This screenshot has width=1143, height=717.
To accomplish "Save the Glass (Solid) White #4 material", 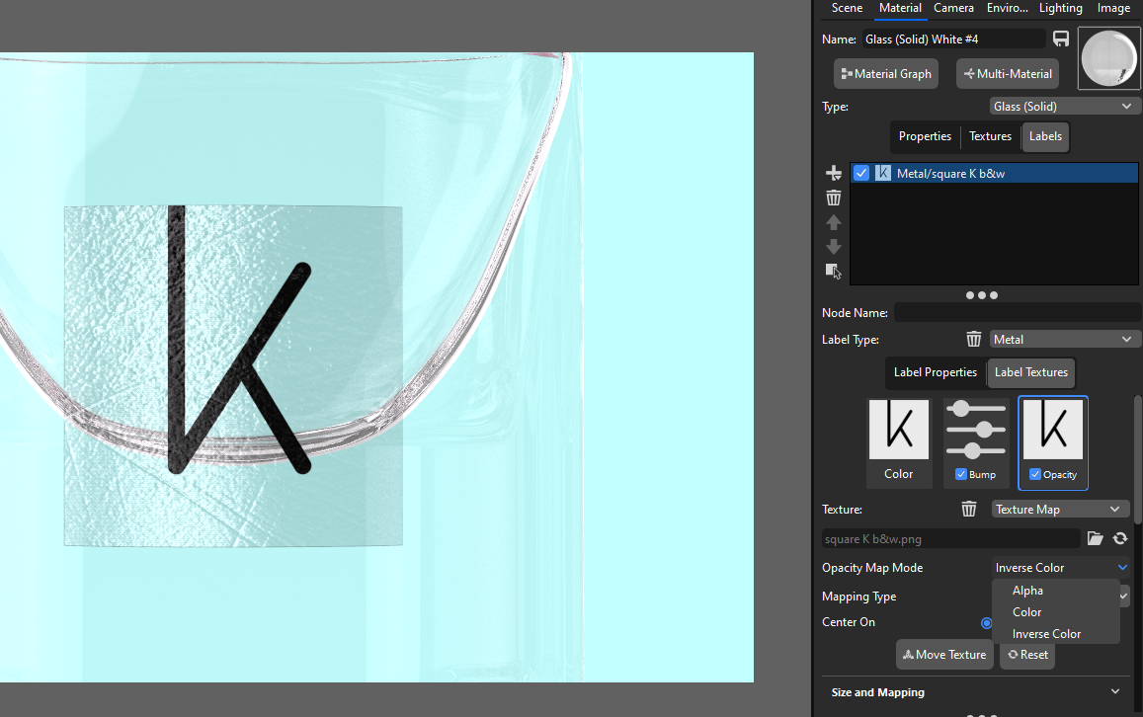I will pos(1061,39).
